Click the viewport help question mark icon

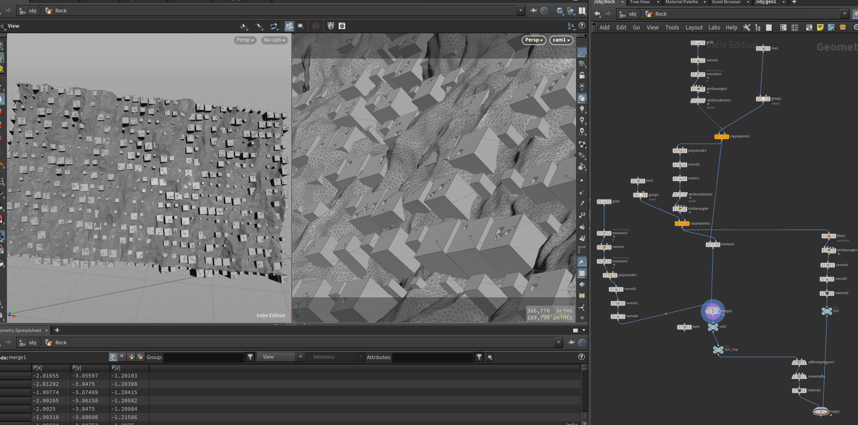582,26
